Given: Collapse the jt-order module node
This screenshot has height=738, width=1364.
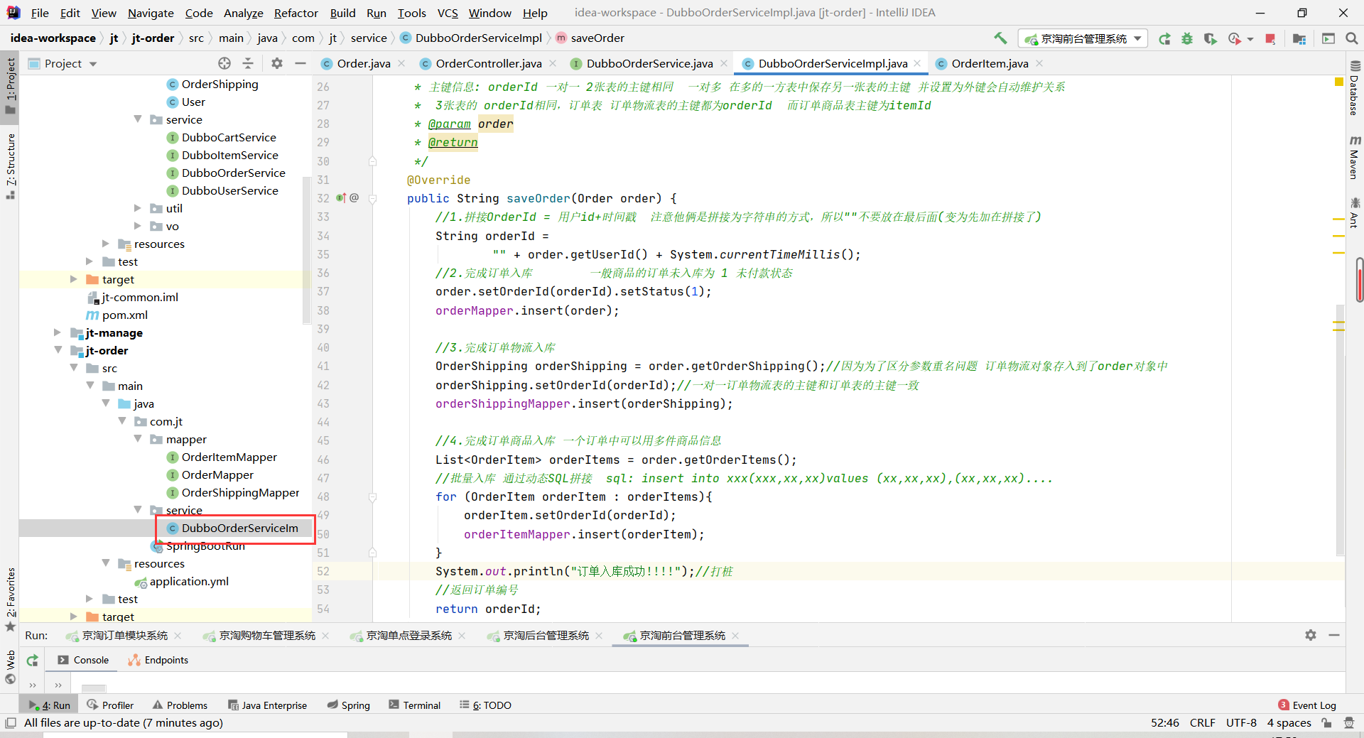Looking at the screenshot, I should point(58,350).
